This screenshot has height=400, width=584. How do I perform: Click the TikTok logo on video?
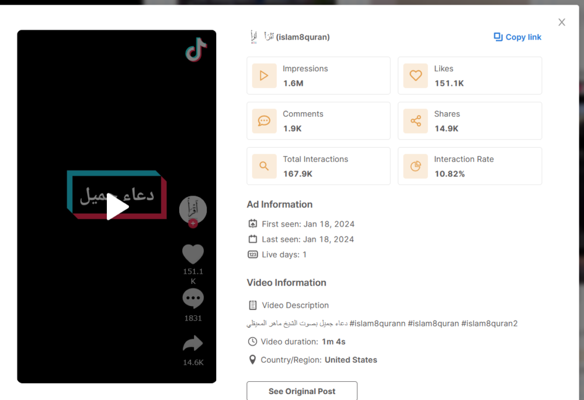[x=196, y=50]
